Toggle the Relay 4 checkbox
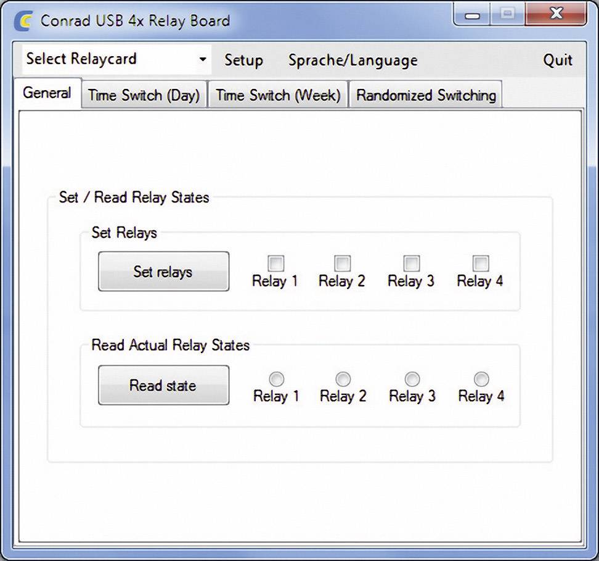The height and width of the screenshot is (561, 599). click(x=481, y=264)
